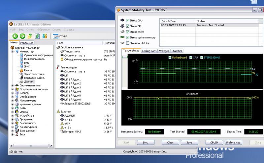This screenshot has height=163, width=264.
Task: Click the Save button
Action: point(189,142)
